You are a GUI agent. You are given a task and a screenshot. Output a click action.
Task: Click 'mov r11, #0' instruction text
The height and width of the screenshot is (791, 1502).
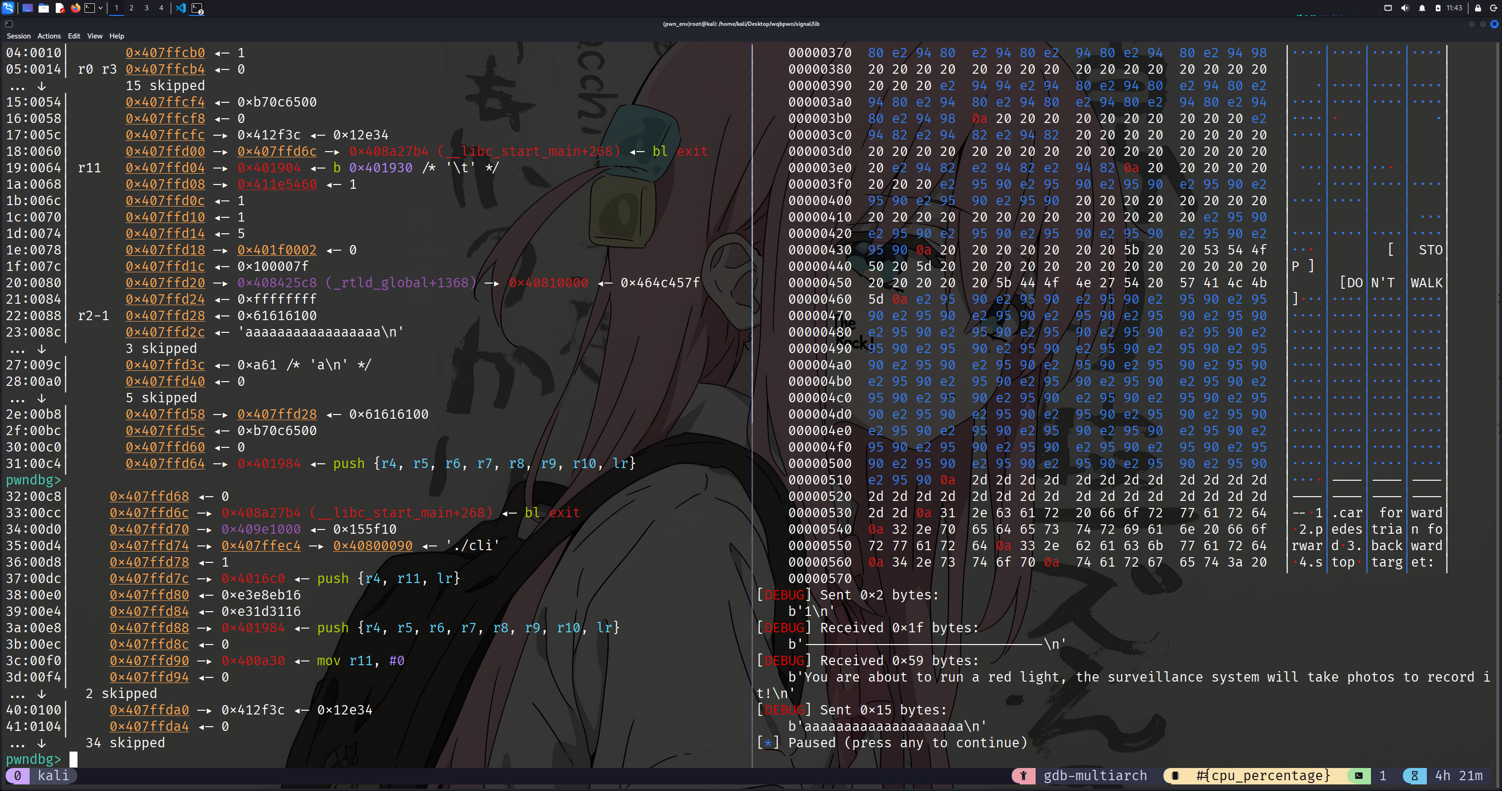[361, 661]
